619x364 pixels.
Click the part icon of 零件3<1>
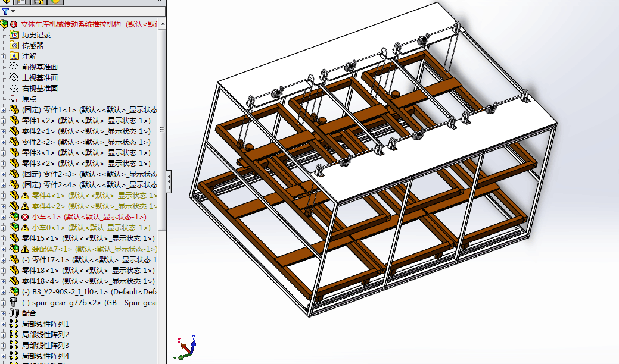pos(14,152)
